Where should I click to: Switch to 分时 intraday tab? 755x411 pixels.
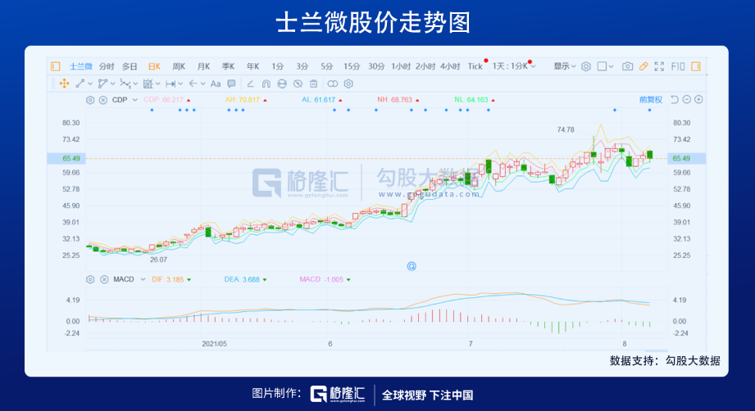107,66
